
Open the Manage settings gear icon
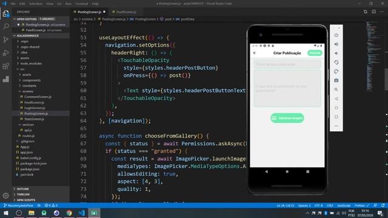[x=5, y=196]
